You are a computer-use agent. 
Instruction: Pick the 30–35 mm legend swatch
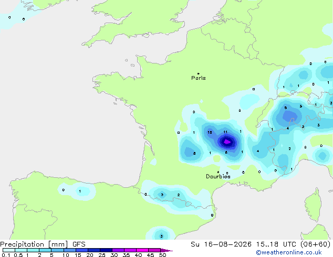(118, 250)
